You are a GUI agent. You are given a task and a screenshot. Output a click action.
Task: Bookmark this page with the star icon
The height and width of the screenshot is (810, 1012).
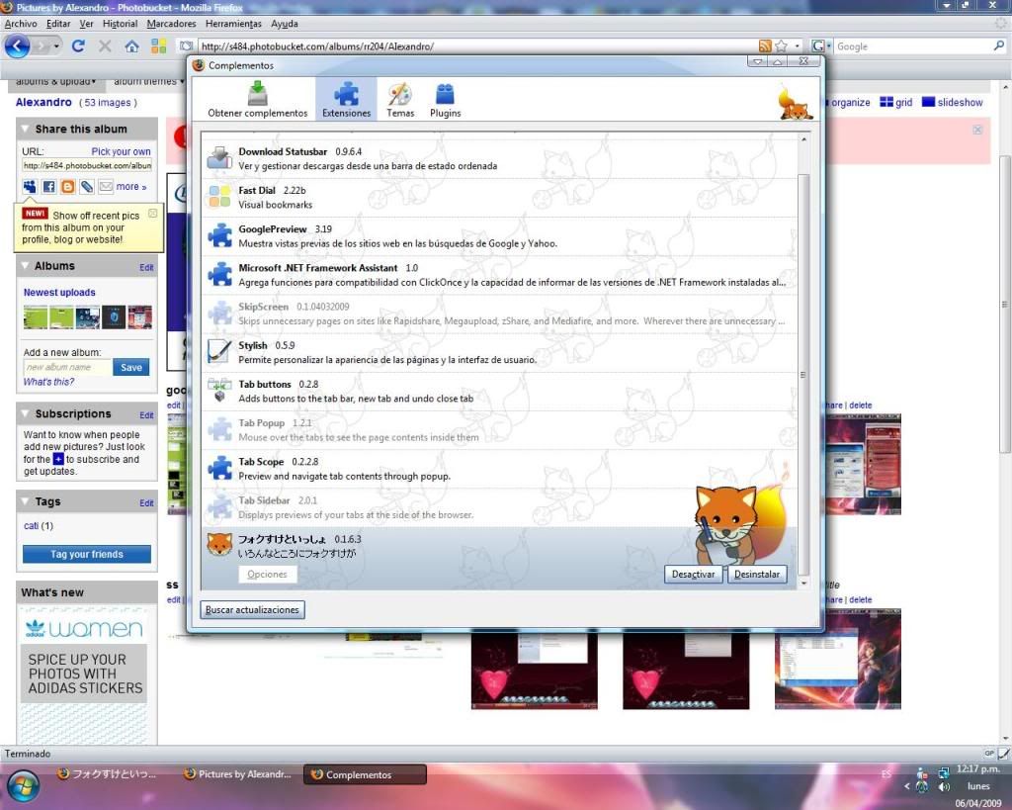point(782,45)
